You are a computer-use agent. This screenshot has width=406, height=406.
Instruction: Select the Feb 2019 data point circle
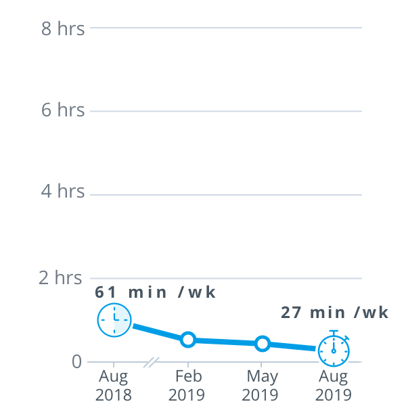(x=188, y=340)
